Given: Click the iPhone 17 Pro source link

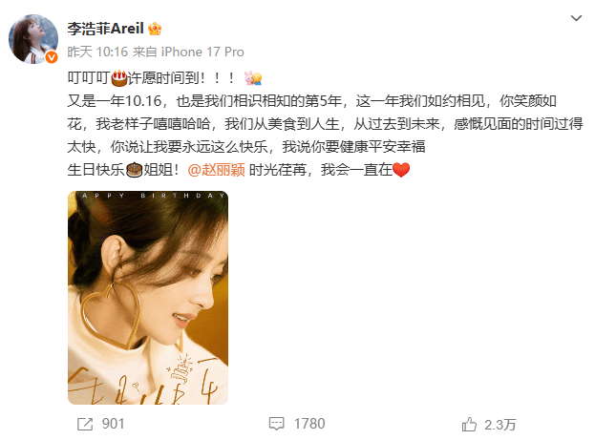Looking at the screenshot, I should (x=202, y=52).
